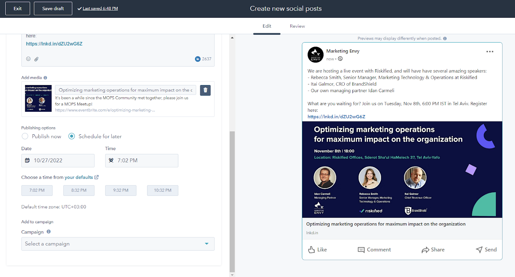Image resolution: width=515 pixels, height=277 pixels.
Task: Click the Date input field 10/27/2022
Action: pos(58,160)
